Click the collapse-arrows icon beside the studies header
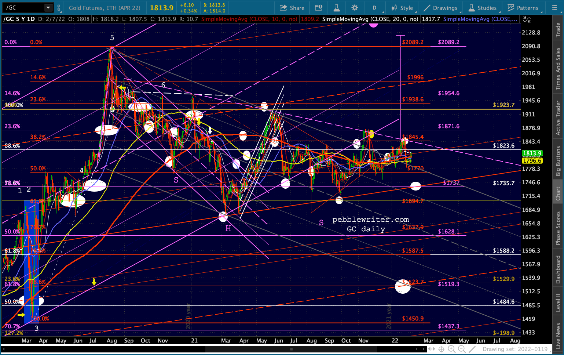564x355 pixels. pos(526,19)
